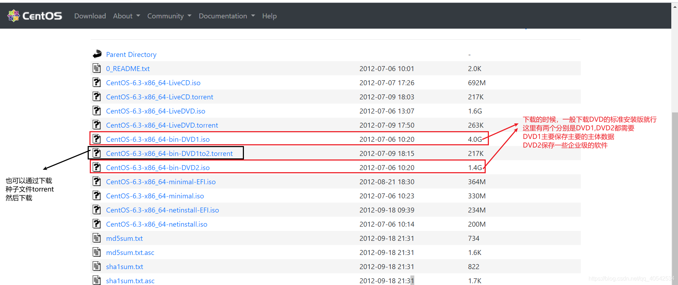Click the 692M size of LiveCD.iso

pyautogui.click(x=477, y=83)
